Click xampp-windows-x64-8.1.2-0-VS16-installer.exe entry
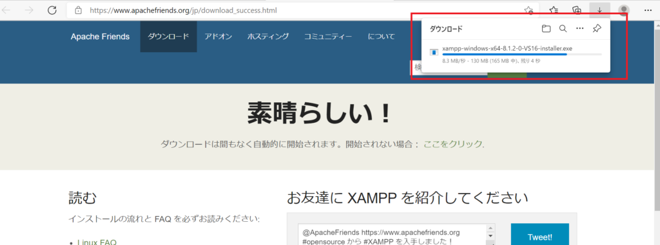 pos(507,49)
